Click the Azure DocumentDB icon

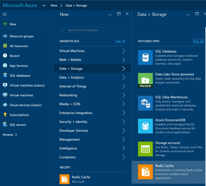point(145,126)
